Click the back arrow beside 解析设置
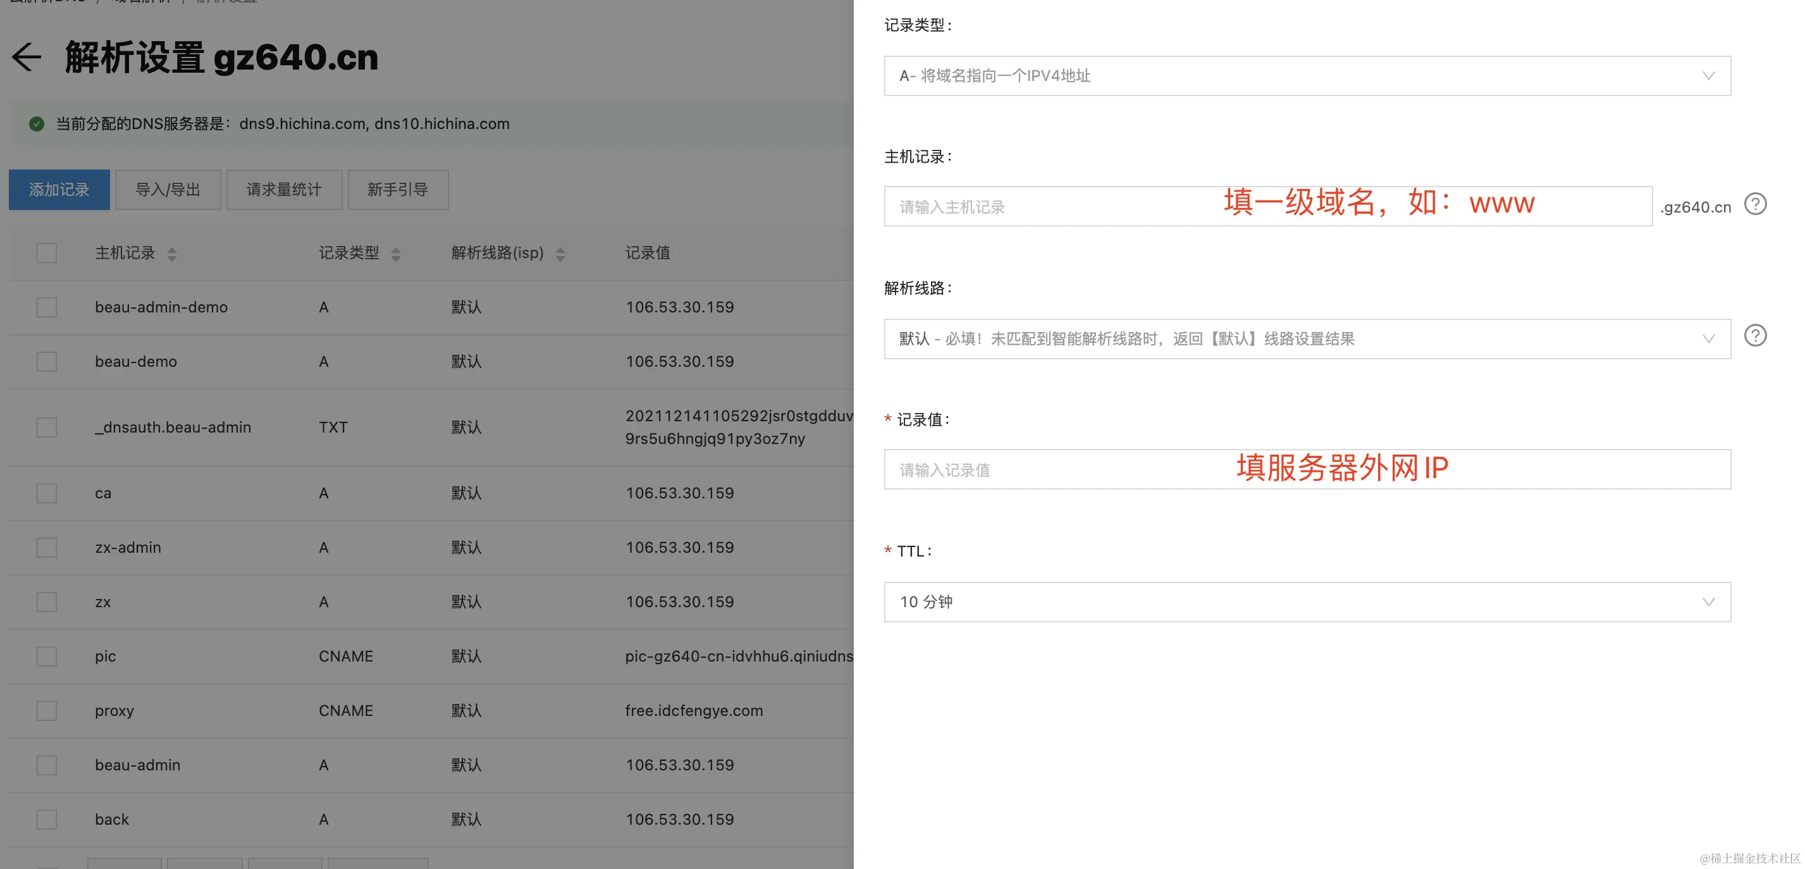This screenshot has height=869, width=1805. [x=27, y=57]
